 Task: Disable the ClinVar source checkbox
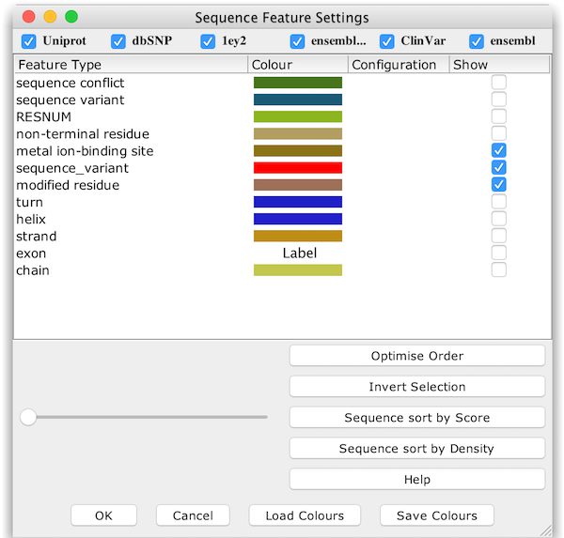pyautogui.click(x=386, y=41)
